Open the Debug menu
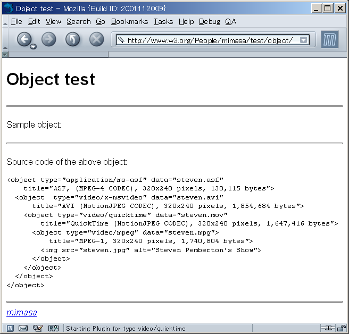This screenshot has height=334, width=349. point(209,21)
